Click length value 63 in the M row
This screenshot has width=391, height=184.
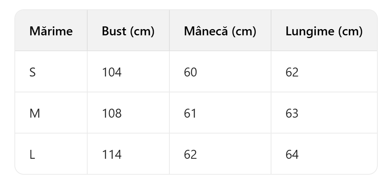point(292,113)
